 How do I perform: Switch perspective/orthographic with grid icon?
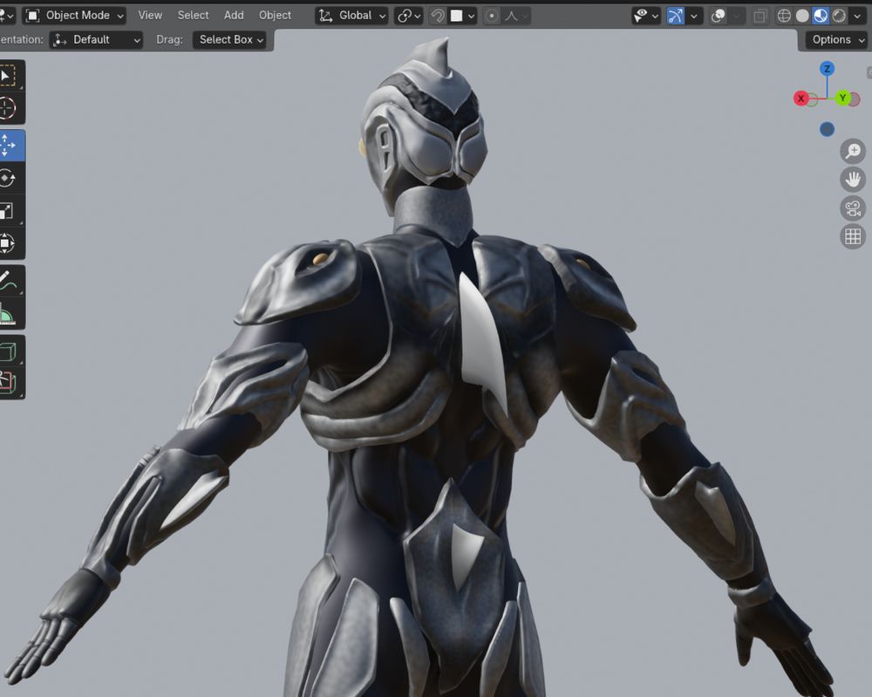click(853, 237)
